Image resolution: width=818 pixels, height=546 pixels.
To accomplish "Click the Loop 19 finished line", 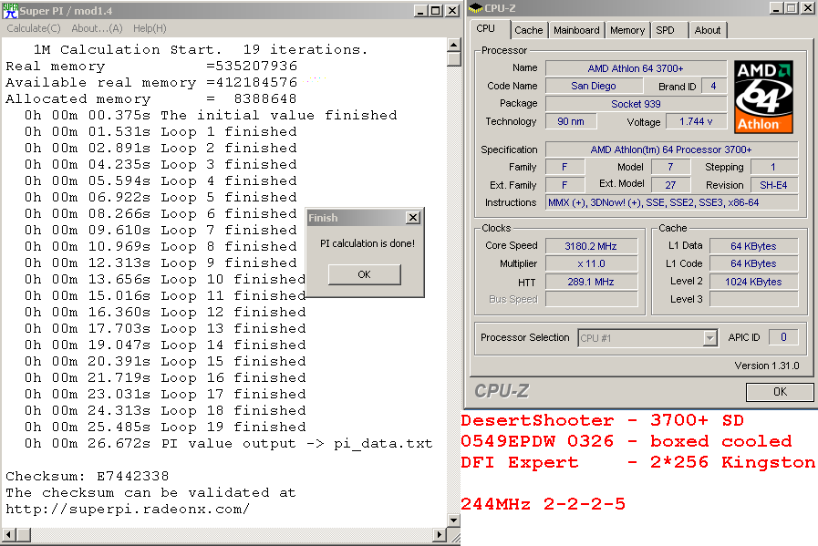I will coord(165,428).
